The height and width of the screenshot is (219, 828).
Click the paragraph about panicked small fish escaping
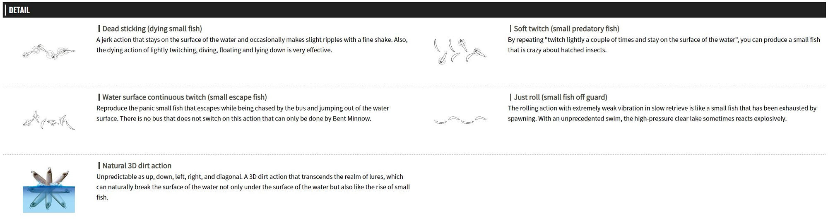click(243, 113)
